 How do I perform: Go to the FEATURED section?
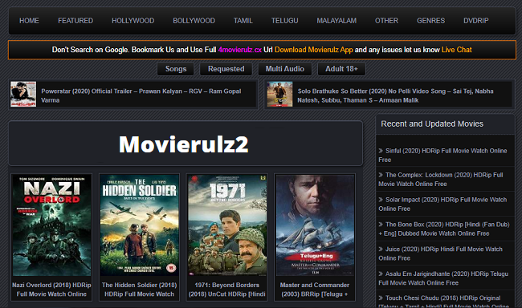(x=75, y=21)
